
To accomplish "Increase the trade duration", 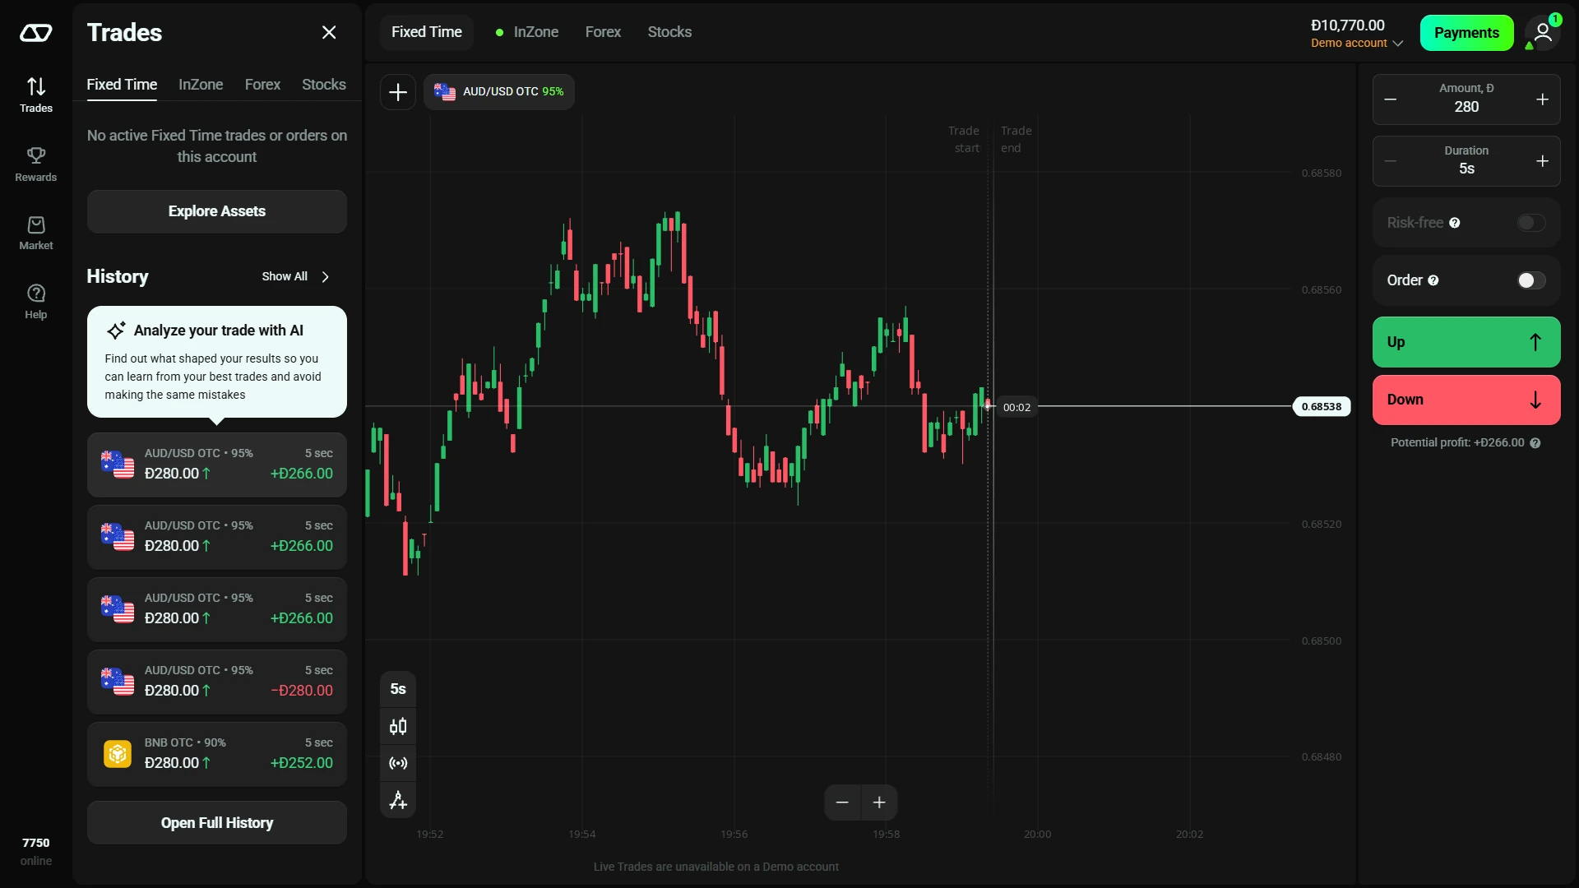I will pos(1543,161).
